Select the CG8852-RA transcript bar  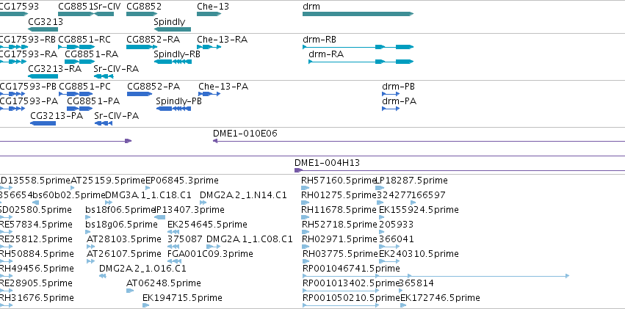[140, 47]
